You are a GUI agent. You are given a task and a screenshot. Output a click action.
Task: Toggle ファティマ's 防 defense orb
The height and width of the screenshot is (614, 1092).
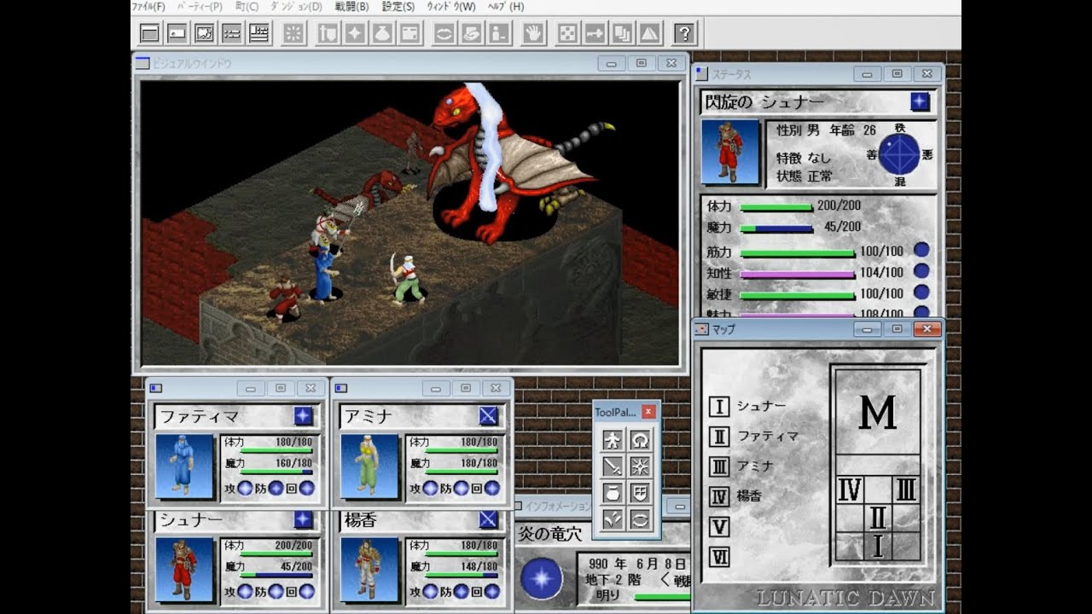(x=276, y=489)
